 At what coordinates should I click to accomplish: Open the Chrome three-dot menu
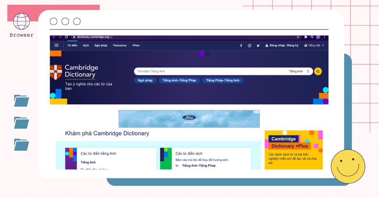click(x=324, y=37)
